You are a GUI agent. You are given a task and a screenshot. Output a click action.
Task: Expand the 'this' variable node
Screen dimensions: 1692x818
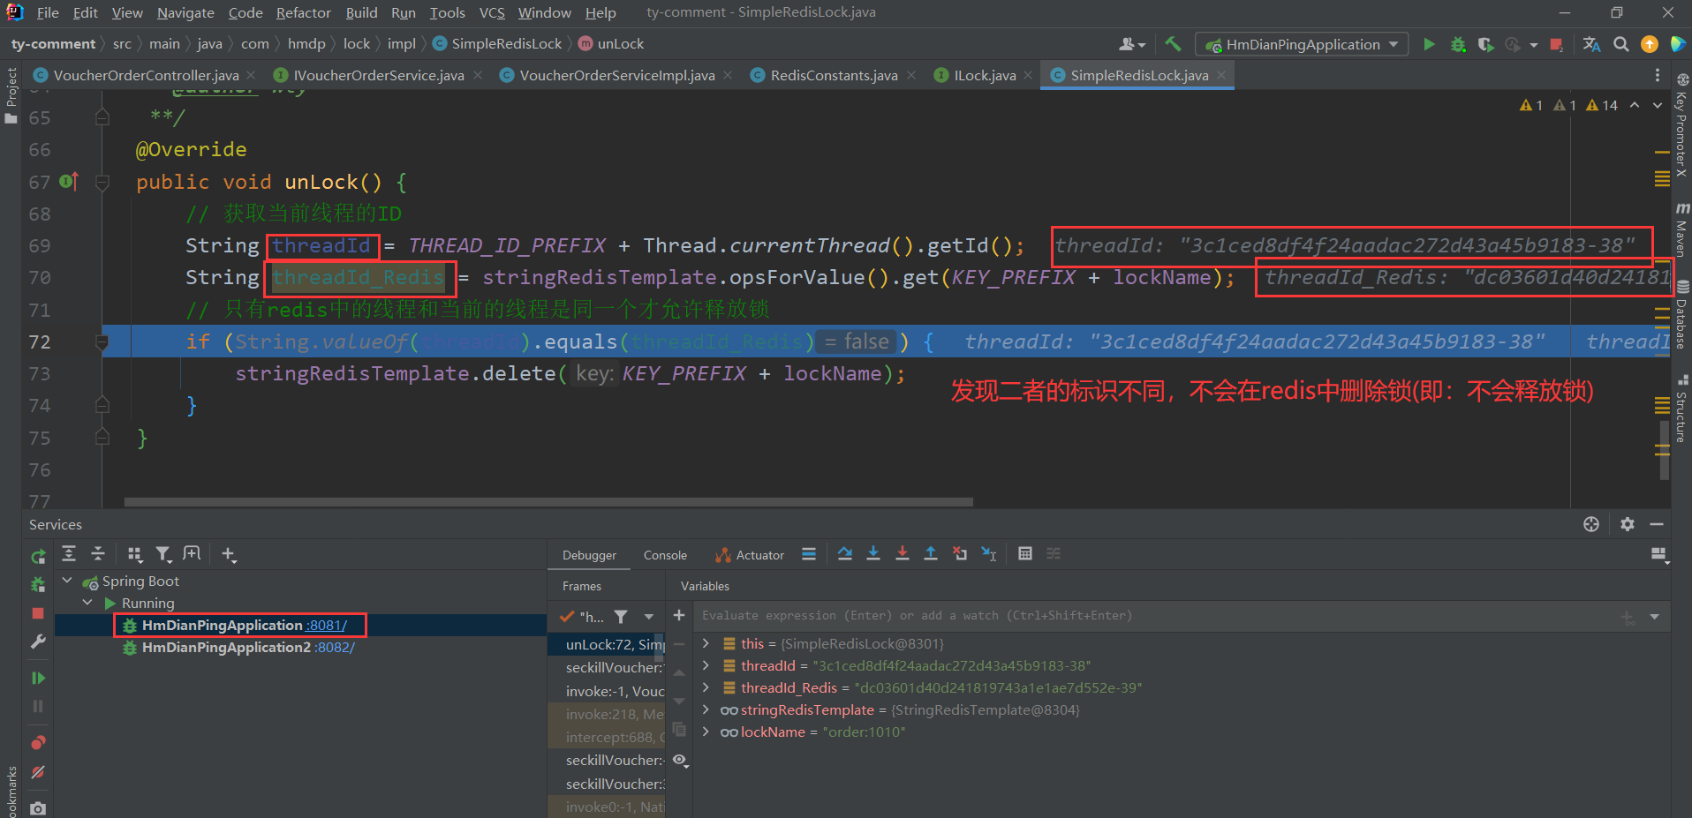pyautogui.click(x=706, y=643)
